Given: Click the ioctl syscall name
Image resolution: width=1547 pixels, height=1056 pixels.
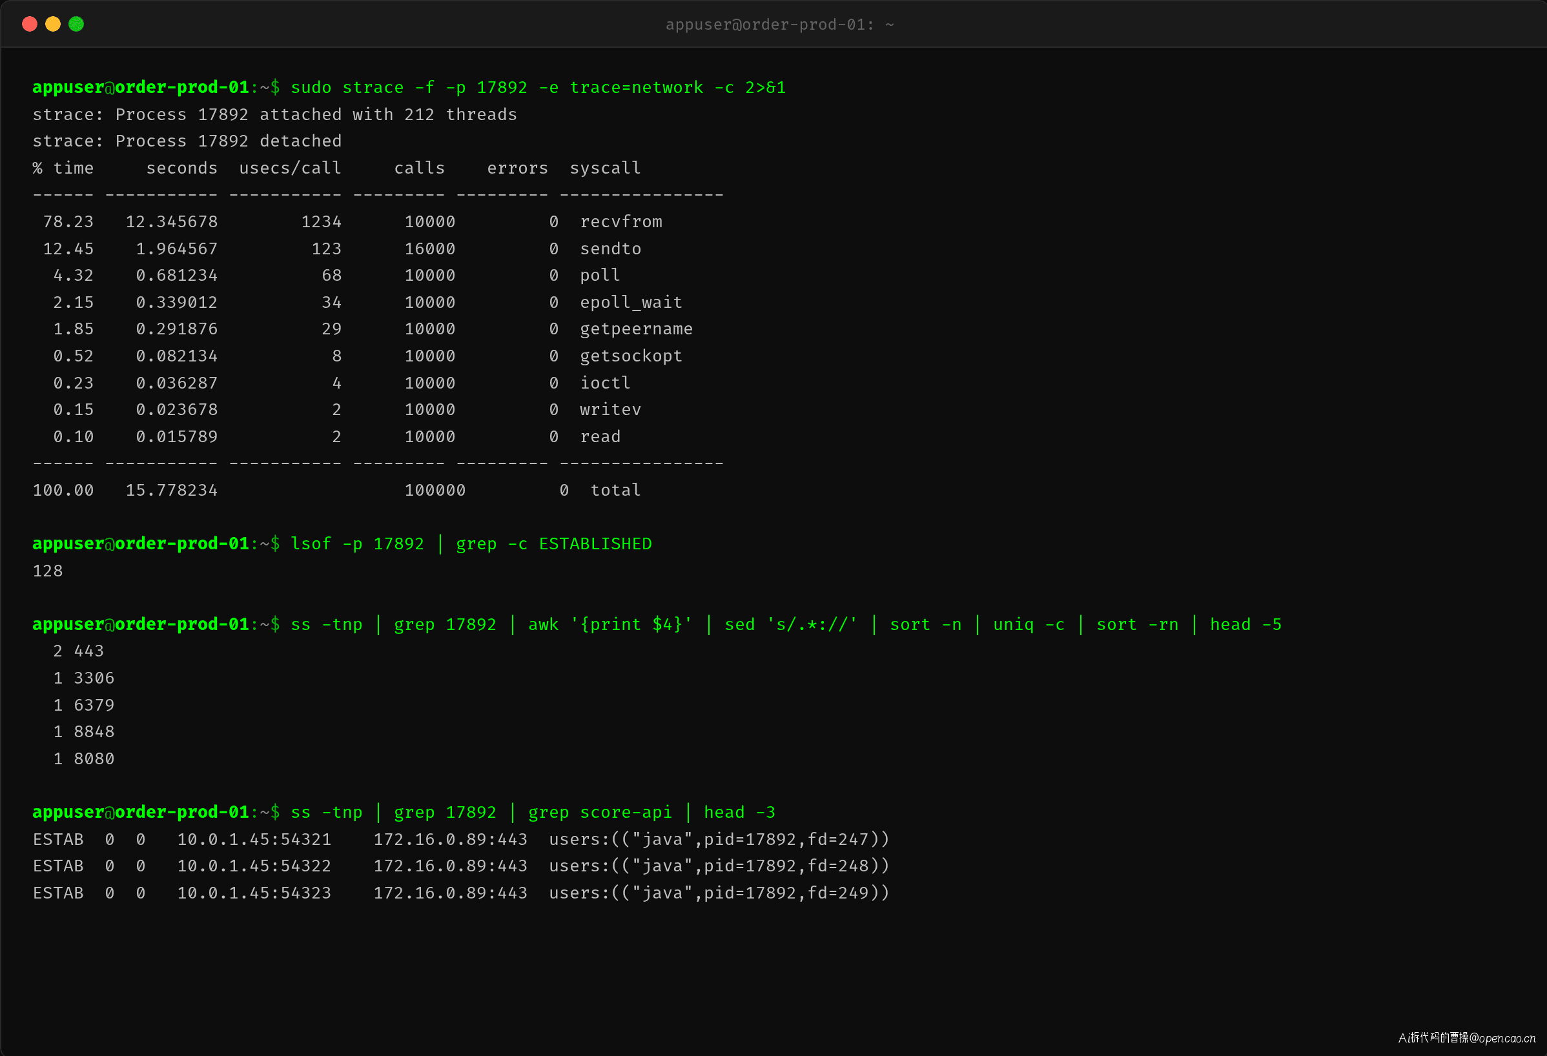Looking at the screenshot, I should [605, 383].
